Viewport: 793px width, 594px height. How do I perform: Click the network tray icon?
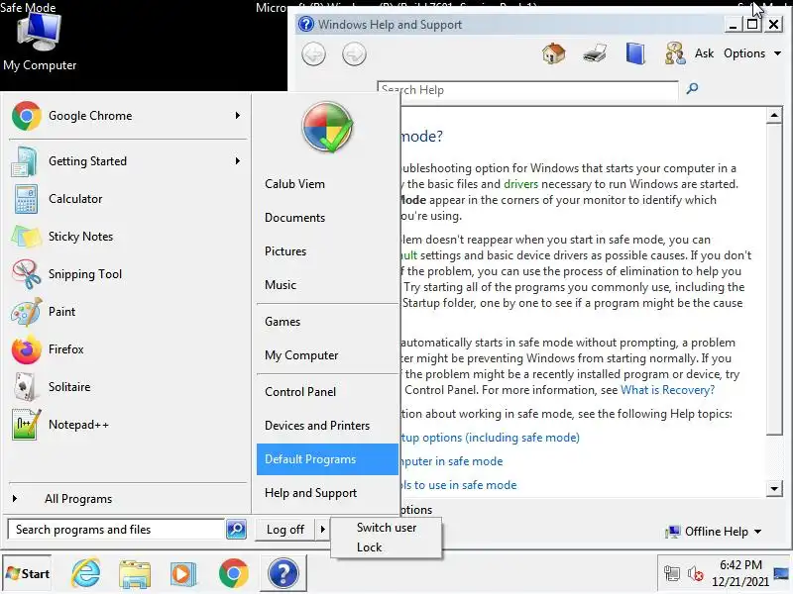tap(672, 573)
